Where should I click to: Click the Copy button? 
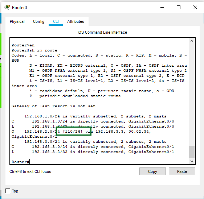click(152, 171)
